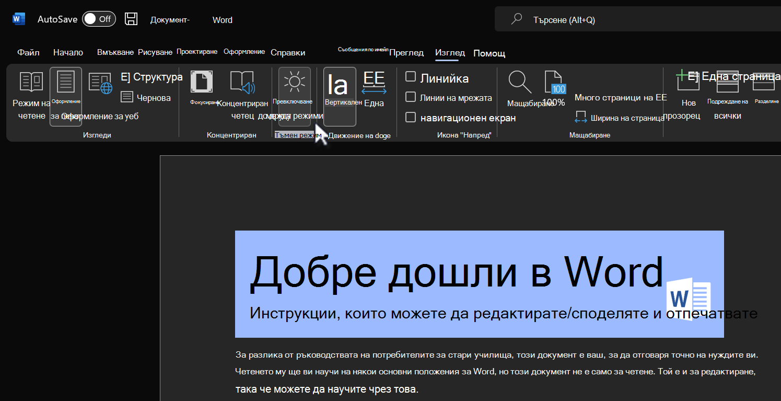Open the Съобщения по имейл tab
781x401 pixels.
point(363,50)
